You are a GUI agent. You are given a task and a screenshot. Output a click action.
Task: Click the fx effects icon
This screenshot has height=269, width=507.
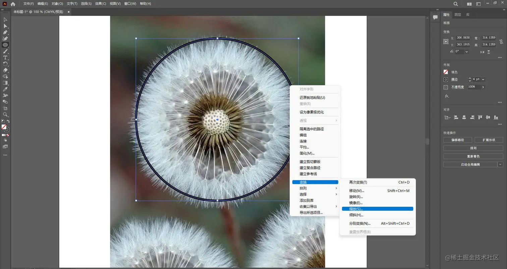coord(447,96)
